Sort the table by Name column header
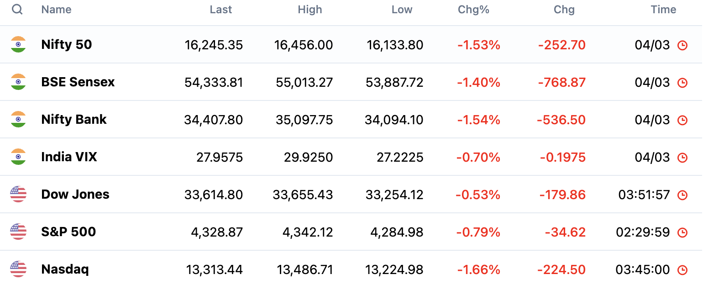 coord(56,10)
